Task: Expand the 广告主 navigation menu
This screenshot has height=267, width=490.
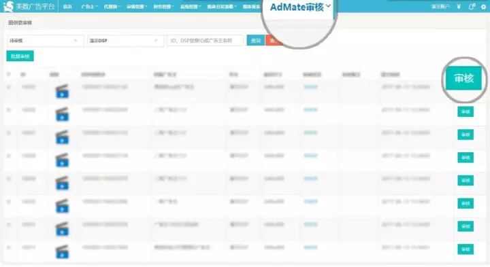Action: [x=89, y=7]
